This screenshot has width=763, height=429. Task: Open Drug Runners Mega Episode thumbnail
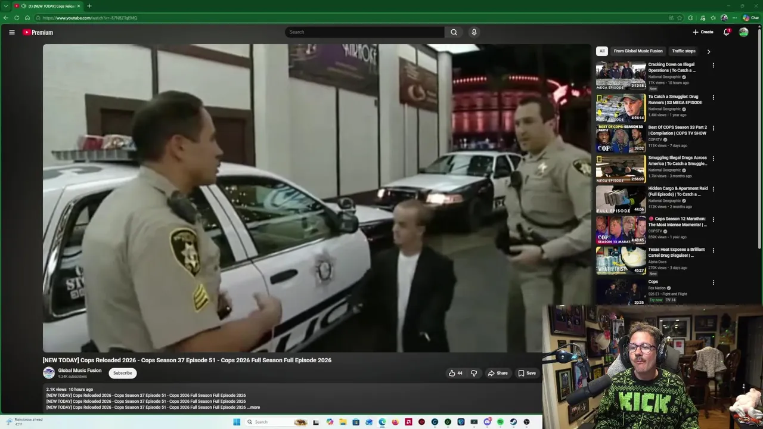(x=621, y=107)
